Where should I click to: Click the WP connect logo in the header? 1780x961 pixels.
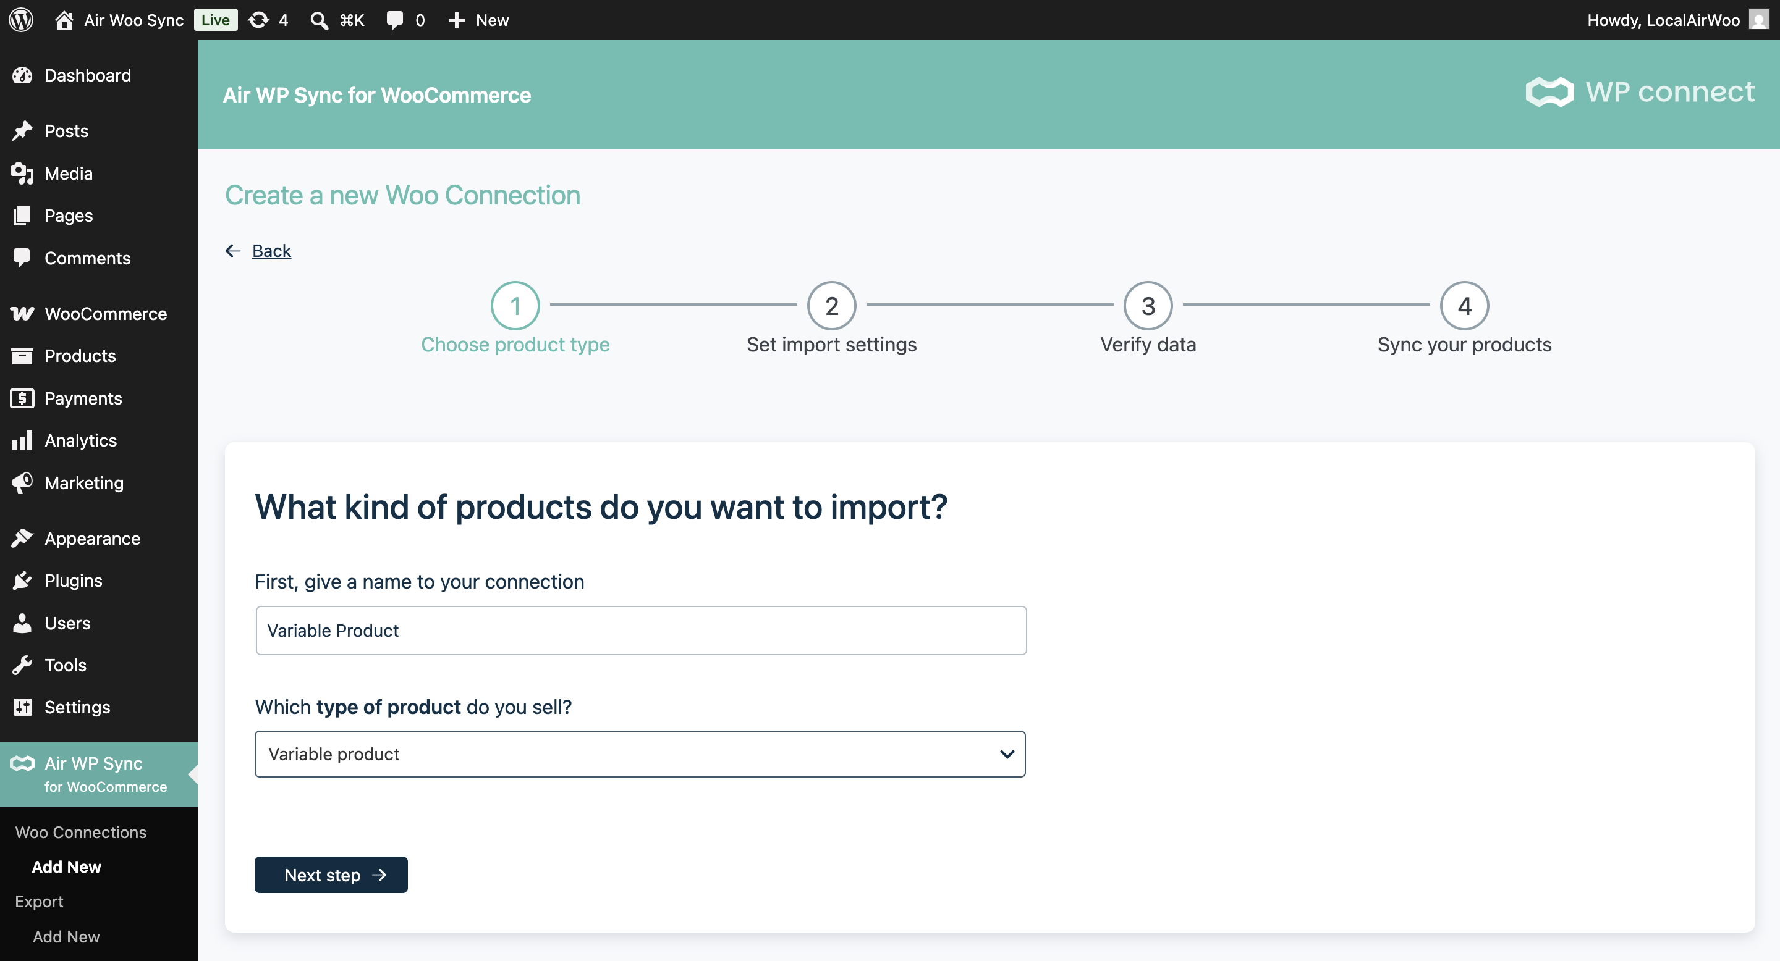click(x=1639, y=92)
